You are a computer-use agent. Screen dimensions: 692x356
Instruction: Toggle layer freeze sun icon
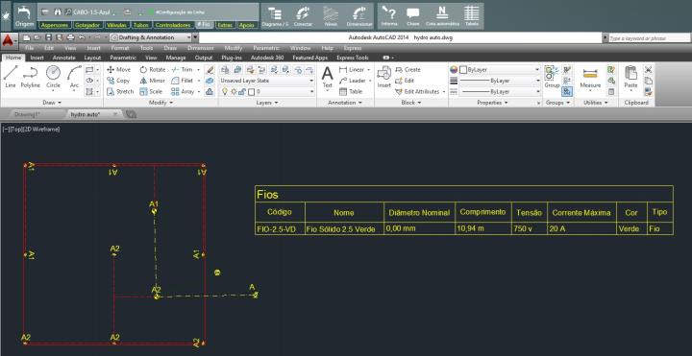pyautogui.click(x=234, y=92)
